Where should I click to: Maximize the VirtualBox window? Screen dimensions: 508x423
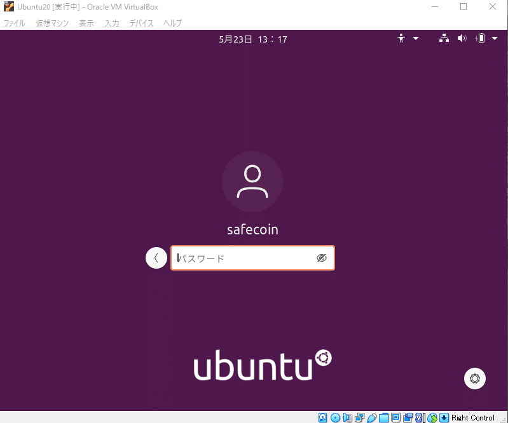463,6
